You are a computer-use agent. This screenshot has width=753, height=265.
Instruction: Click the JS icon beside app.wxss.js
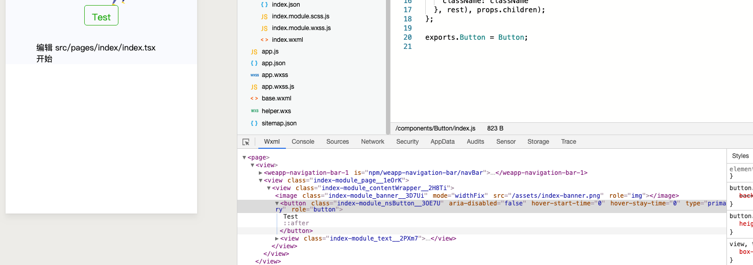254,87
